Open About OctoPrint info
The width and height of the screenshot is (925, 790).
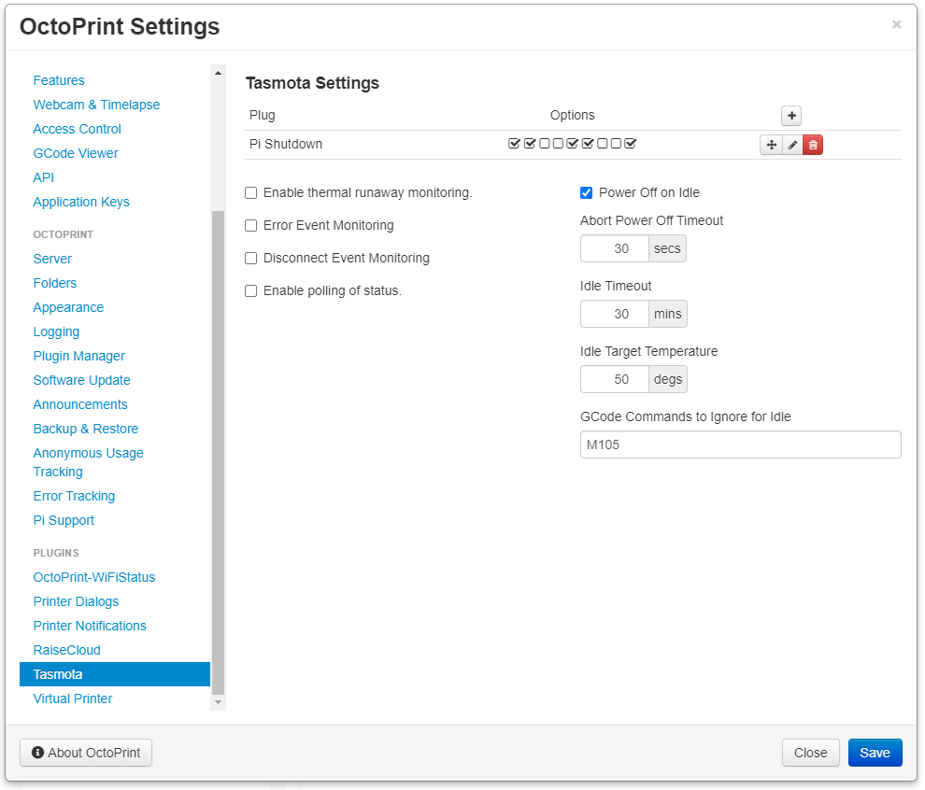(x=86, y=753)
